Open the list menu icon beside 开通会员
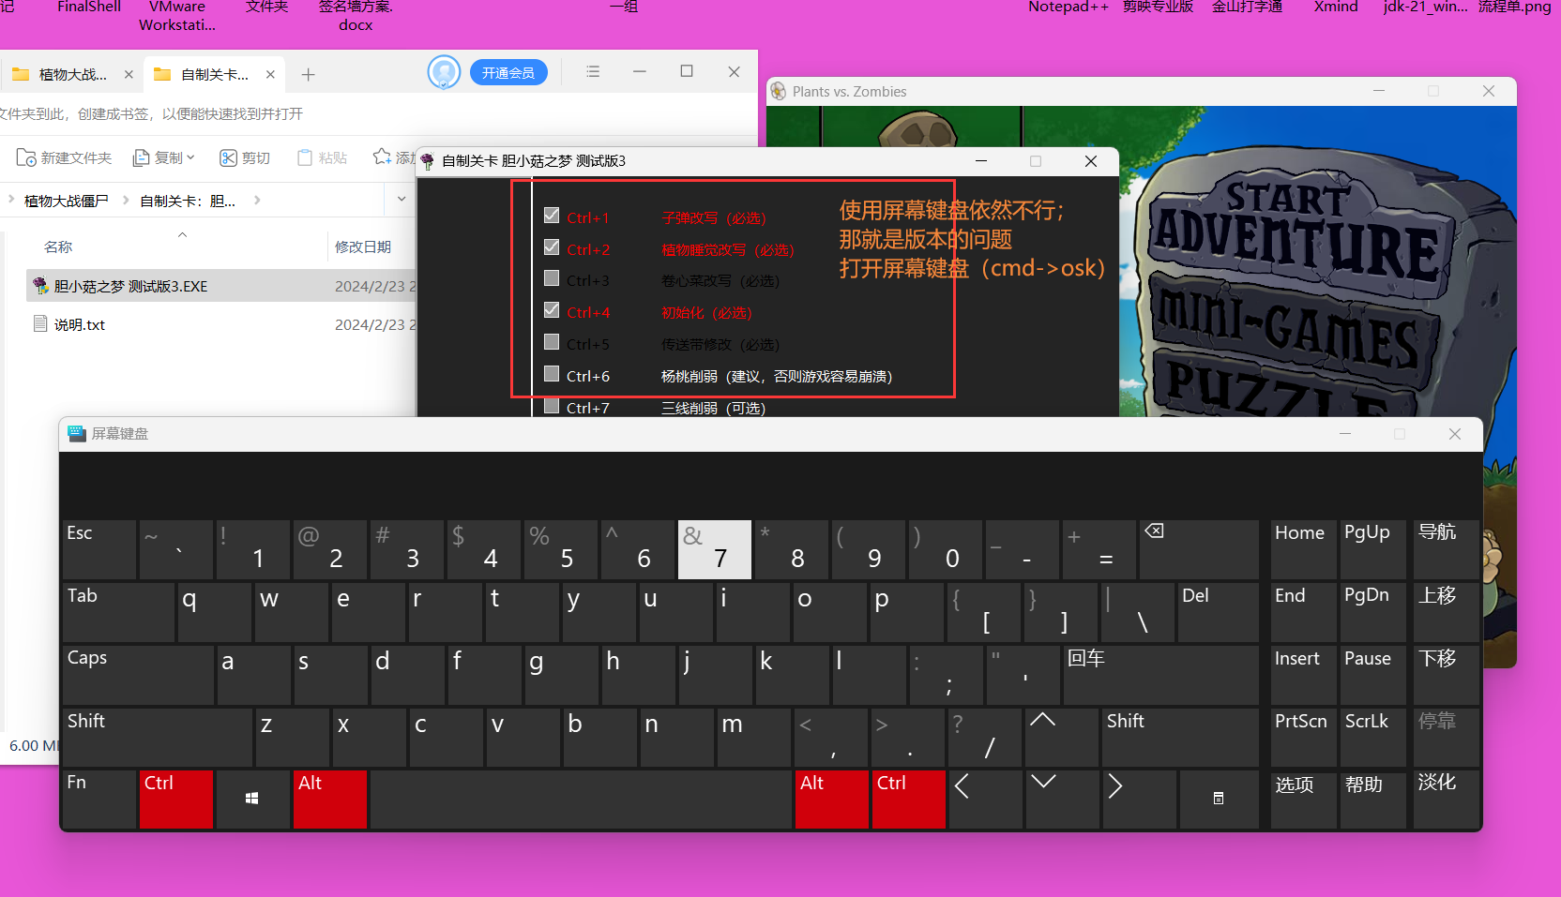Screen dimensions: 1561x897 593,72
